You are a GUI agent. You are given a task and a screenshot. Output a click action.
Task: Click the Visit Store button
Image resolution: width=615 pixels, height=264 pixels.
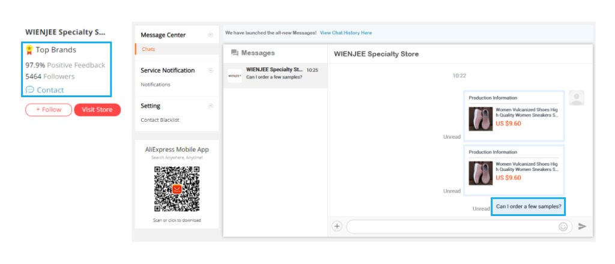coord(97,110)
